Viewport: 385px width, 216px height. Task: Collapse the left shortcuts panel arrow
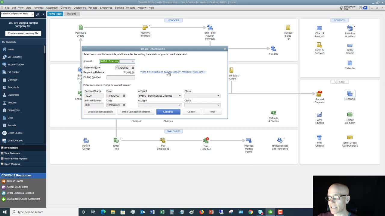coord(43,14)
